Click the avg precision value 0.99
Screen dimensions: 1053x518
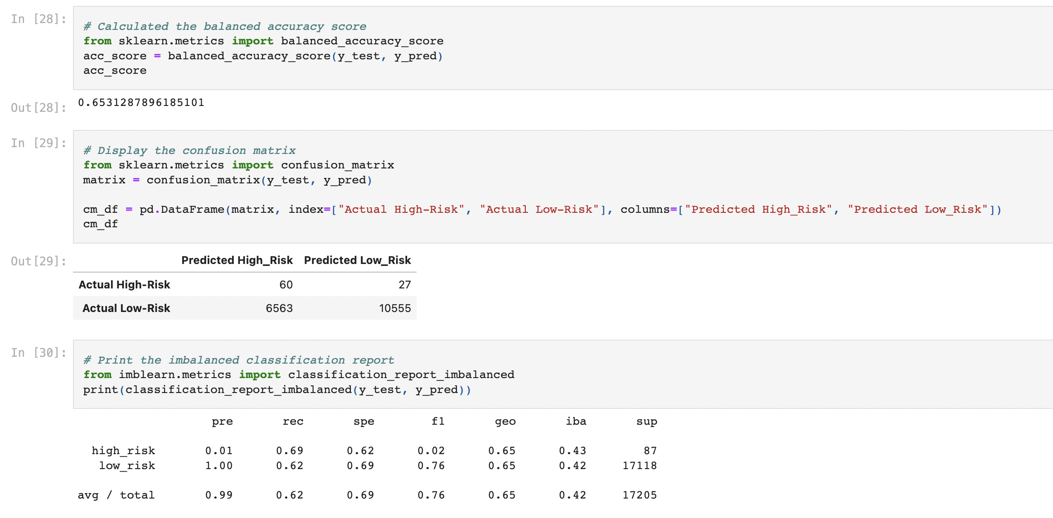(219, 495)
